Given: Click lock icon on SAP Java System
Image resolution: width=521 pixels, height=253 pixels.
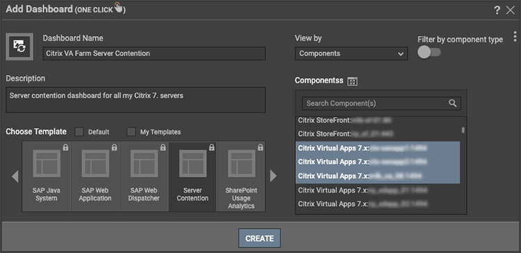Looking at the screenshot, I should (65, 148).
